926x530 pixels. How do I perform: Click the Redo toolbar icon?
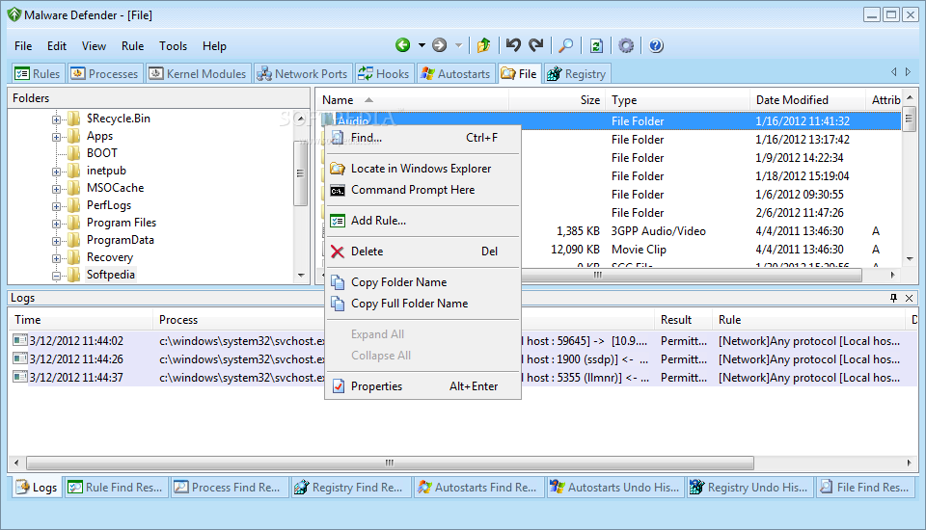click(x=535, y=45)
